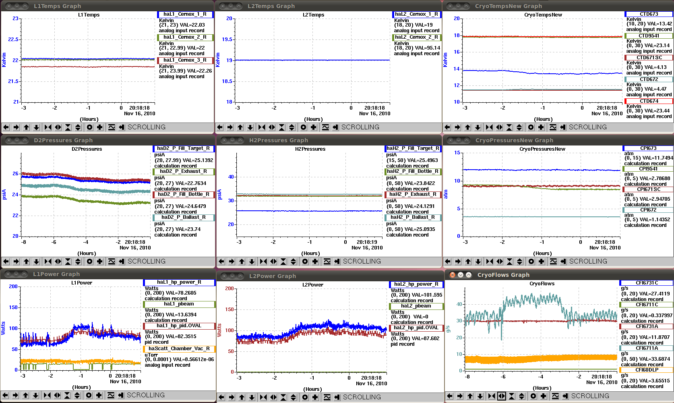This screenshot has width=674, height=403.
Task: Select haH2_P_Fill_Bottle_R curve legend
Action: tap(413, 172)
